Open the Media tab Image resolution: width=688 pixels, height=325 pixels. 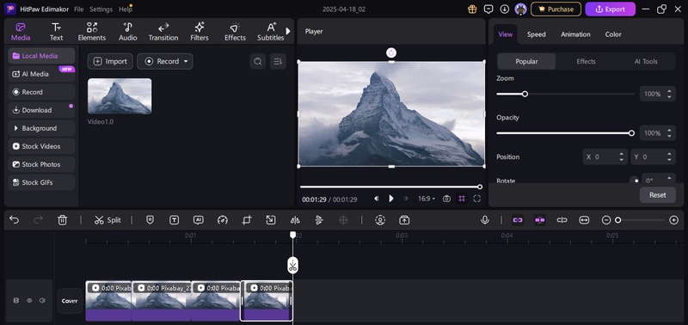(x=21, y=32)
